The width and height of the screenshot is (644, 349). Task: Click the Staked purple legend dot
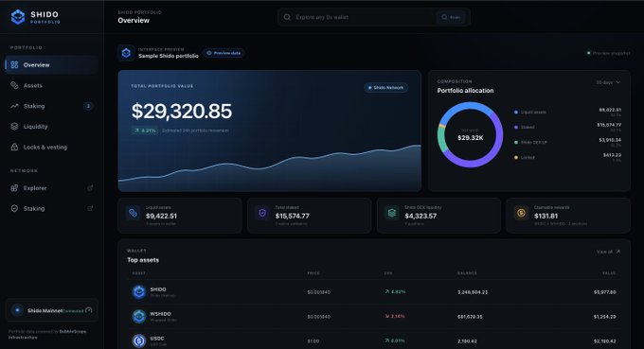[x=516, y=127]
